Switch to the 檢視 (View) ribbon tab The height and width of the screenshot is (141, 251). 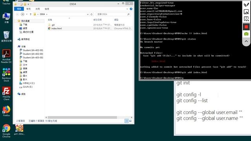click(47, 9)
